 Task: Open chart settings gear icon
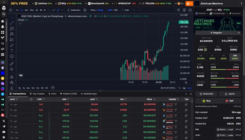pyautogui.click(x=184, y=10)
